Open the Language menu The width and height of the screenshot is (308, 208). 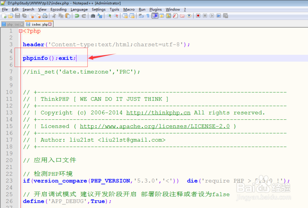click(x=79, y=10)
